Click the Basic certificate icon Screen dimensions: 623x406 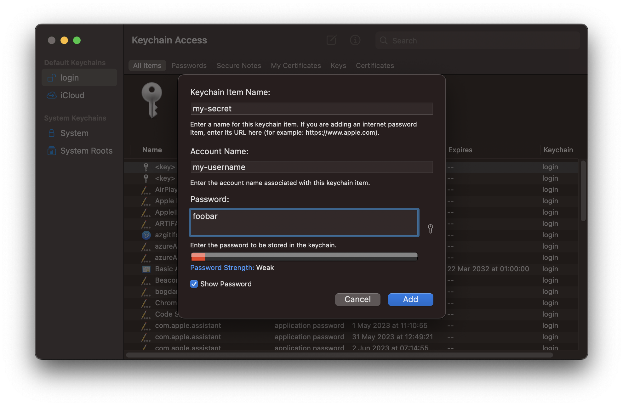(146, 269)
